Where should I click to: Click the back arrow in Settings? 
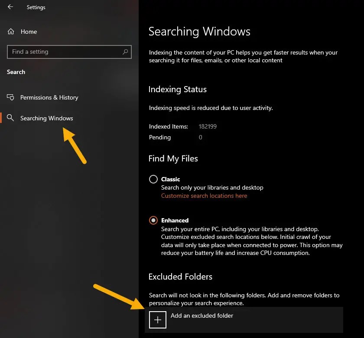pos(10,7)
